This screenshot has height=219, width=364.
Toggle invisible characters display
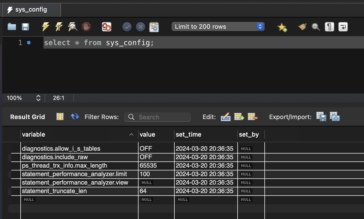coord(329,27)
